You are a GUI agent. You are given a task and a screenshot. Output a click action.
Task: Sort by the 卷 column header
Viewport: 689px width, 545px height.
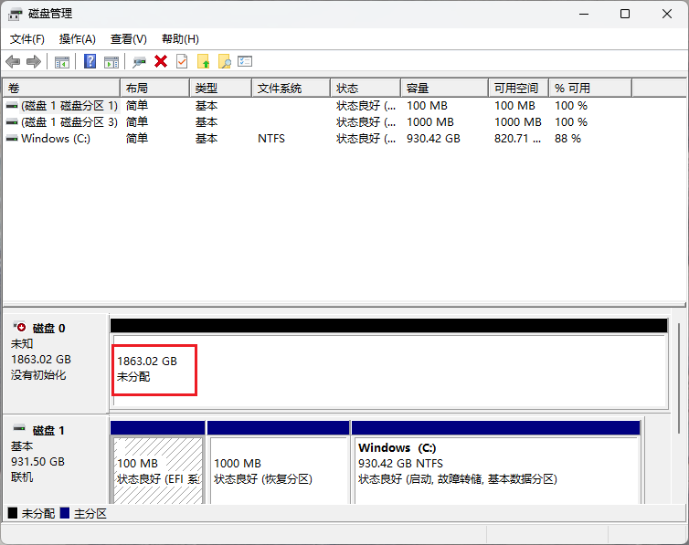61,89
